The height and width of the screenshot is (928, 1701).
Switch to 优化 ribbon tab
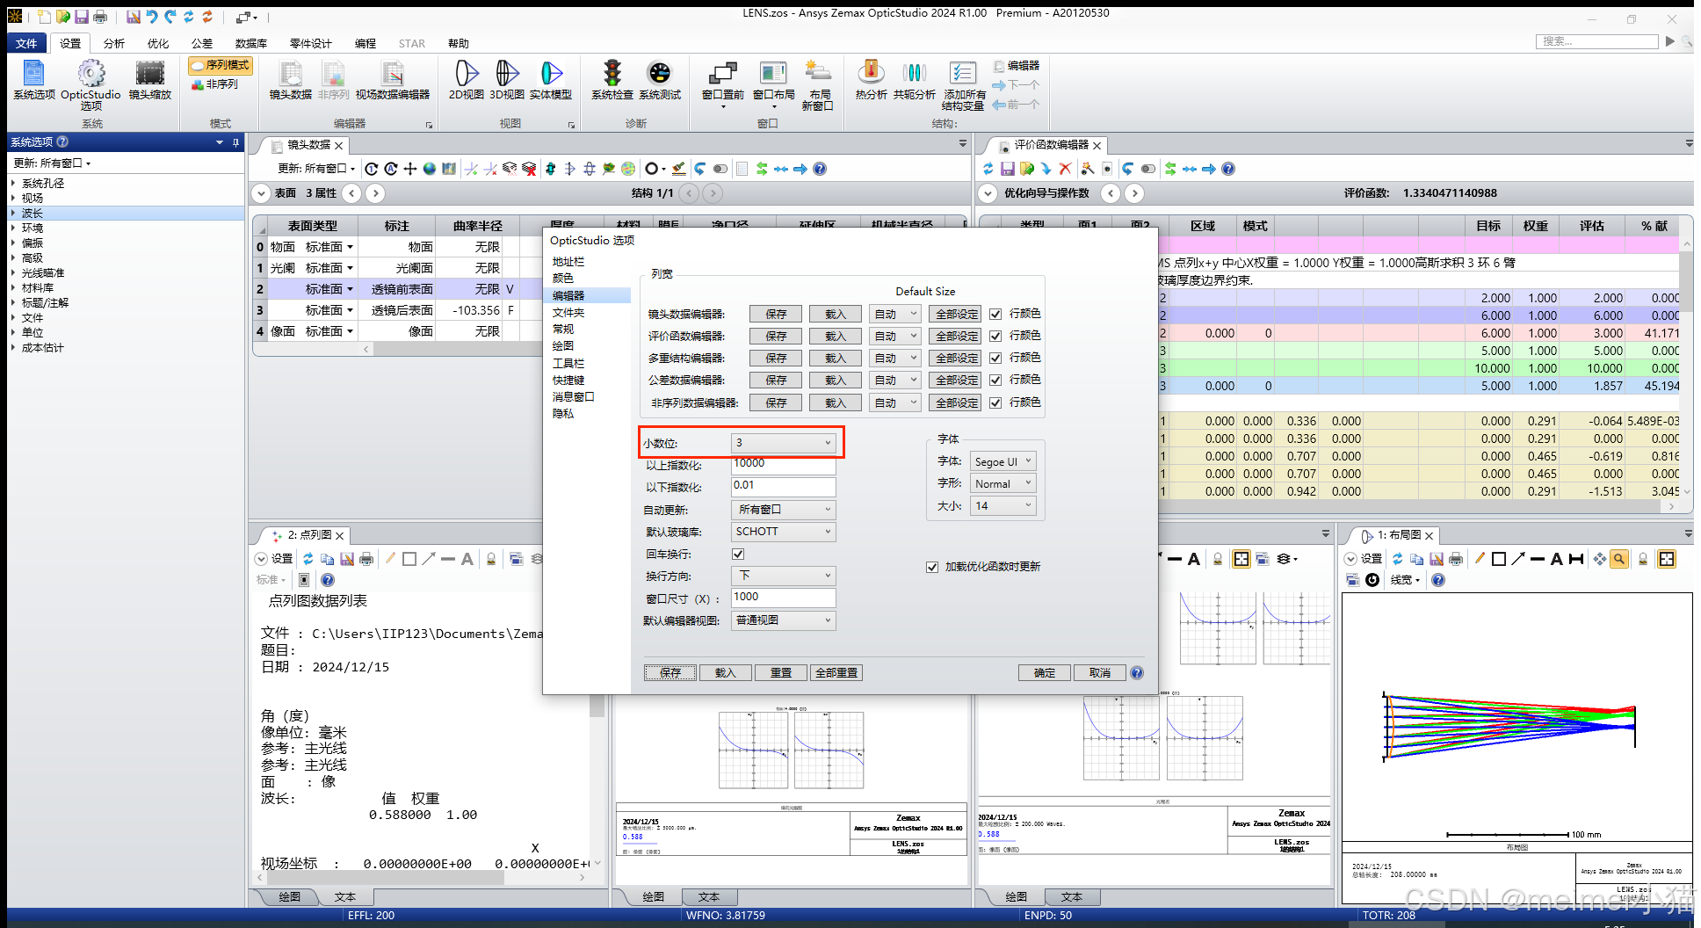[x=158, y=43]
